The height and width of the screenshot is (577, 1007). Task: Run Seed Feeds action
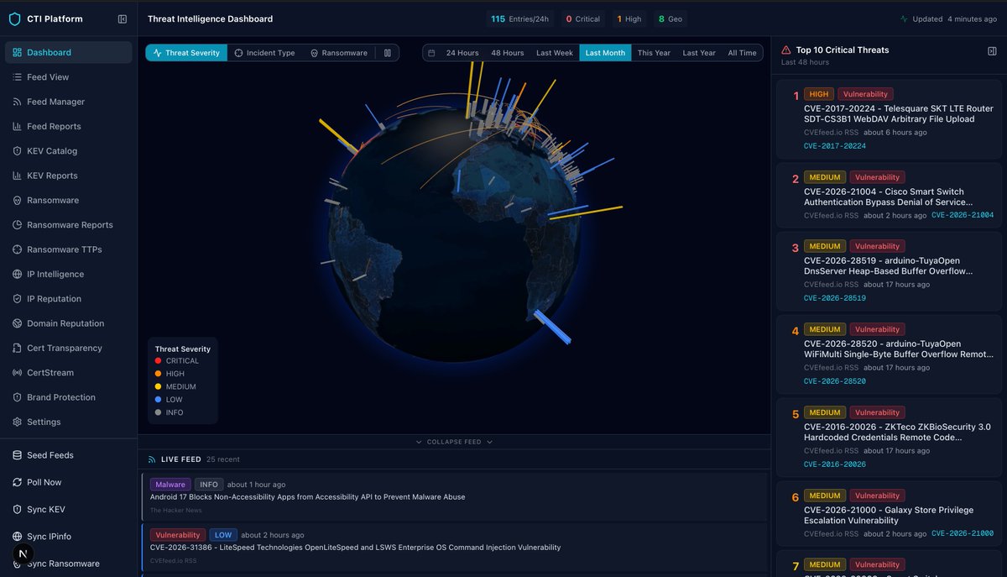68,455
